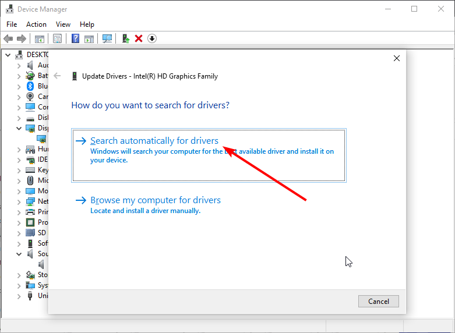Expand the Software devices category arrow
The image size is (455, 333).
tap(19, 243)
